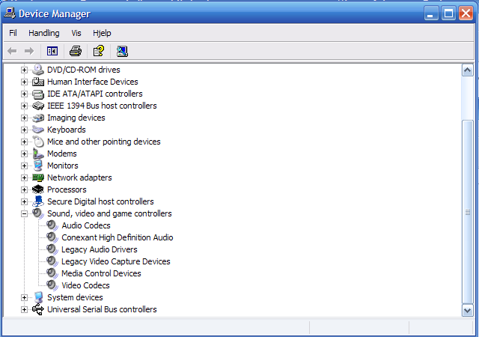Viewport: 479px width, 337px height.
Task: Expand the Network adapters node
Action: click(x=24, y=177)
